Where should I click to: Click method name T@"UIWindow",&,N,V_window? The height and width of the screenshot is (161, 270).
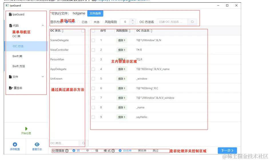click(155, 98)
